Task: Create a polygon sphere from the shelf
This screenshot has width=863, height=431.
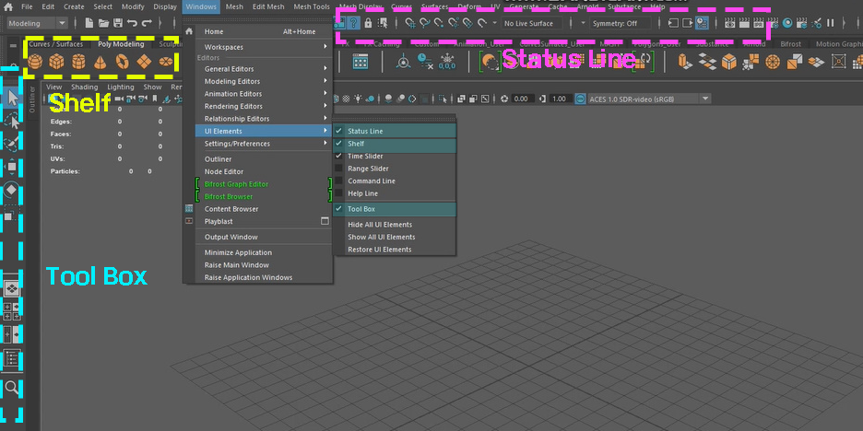Action: 35,62
